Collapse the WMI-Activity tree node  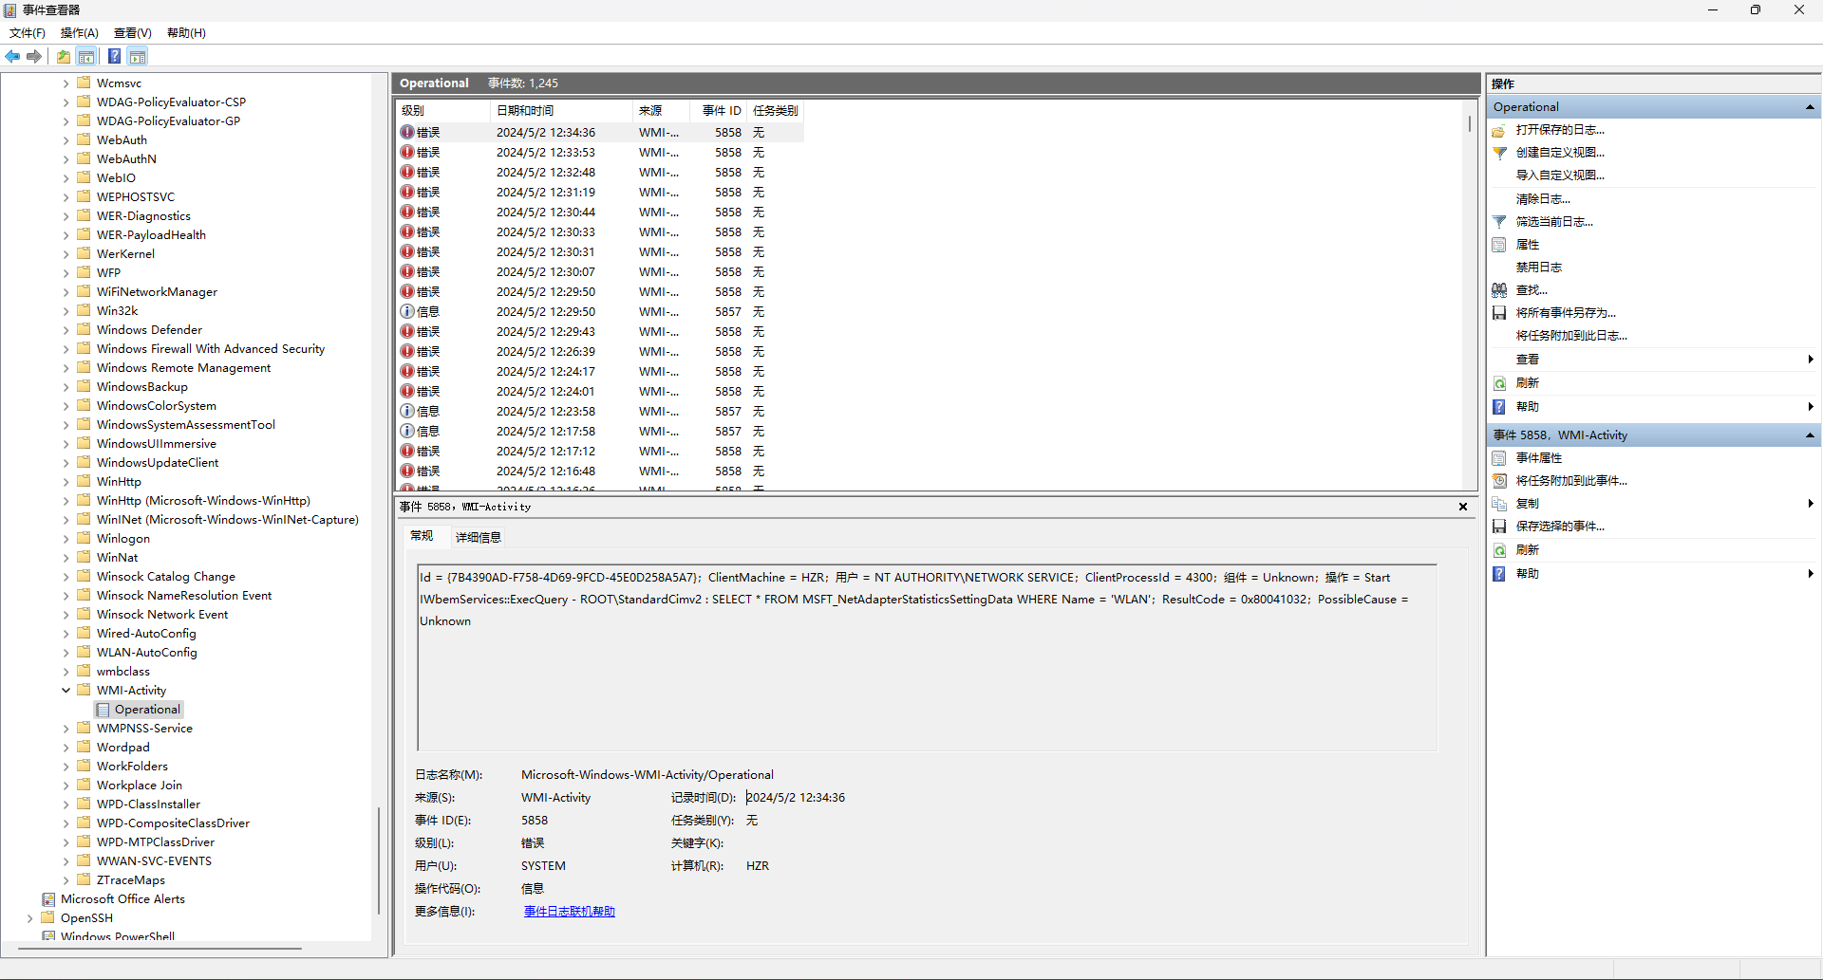pos(66,691)
